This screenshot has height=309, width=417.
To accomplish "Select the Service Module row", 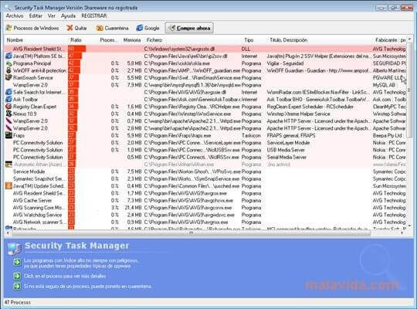I will [205, 171].
